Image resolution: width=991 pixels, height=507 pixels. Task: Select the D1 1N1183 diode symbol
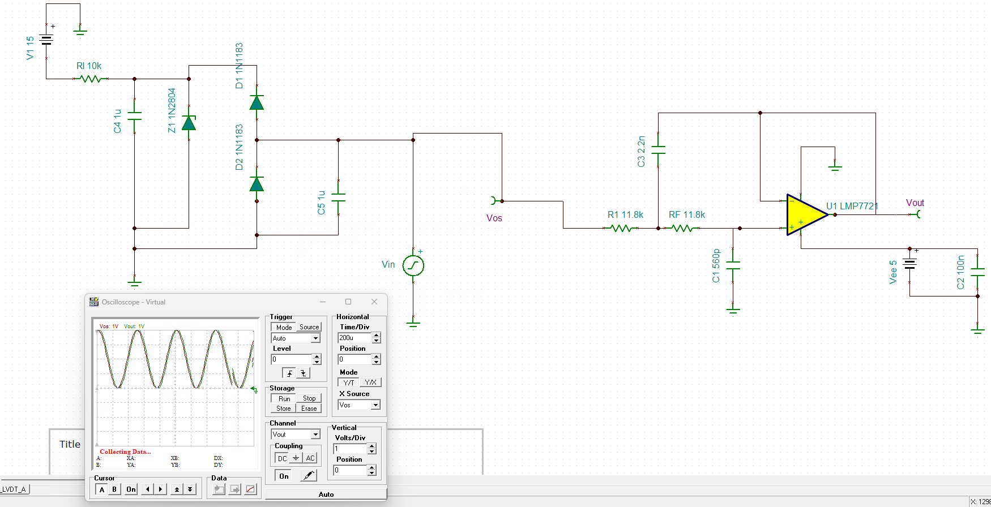click(x=257, y=102)
